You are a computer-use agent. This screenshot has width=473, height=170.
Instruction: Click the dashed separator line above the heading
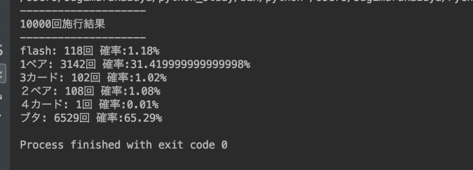(83, 11)
